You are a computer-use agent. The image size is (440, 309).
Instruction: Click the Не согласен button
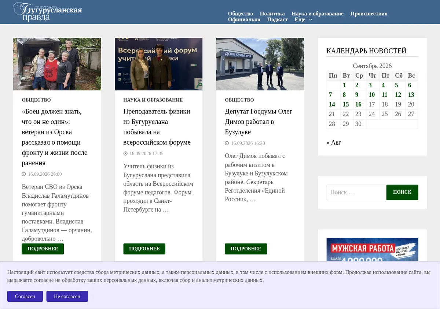click(67, 296)
